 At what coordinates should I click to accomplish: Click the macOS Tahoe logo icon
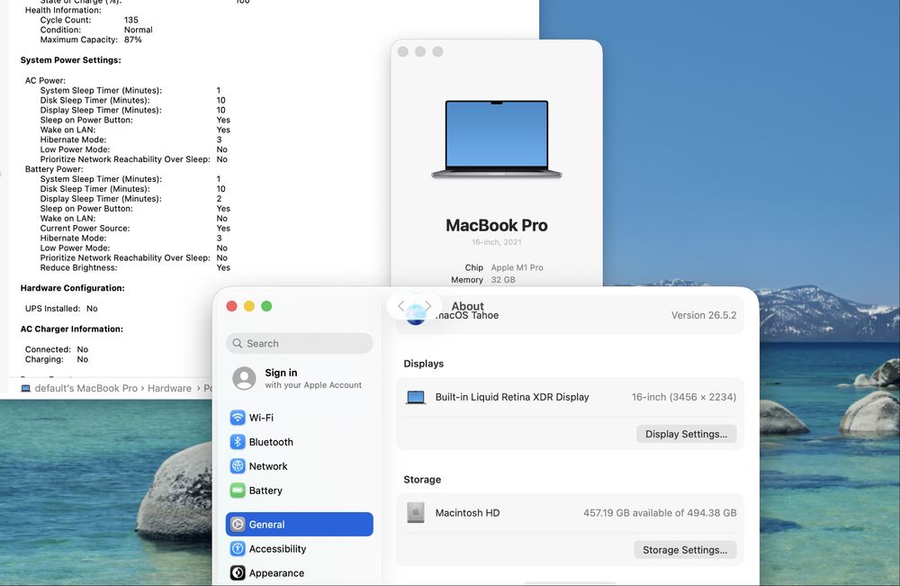[416, 314]
